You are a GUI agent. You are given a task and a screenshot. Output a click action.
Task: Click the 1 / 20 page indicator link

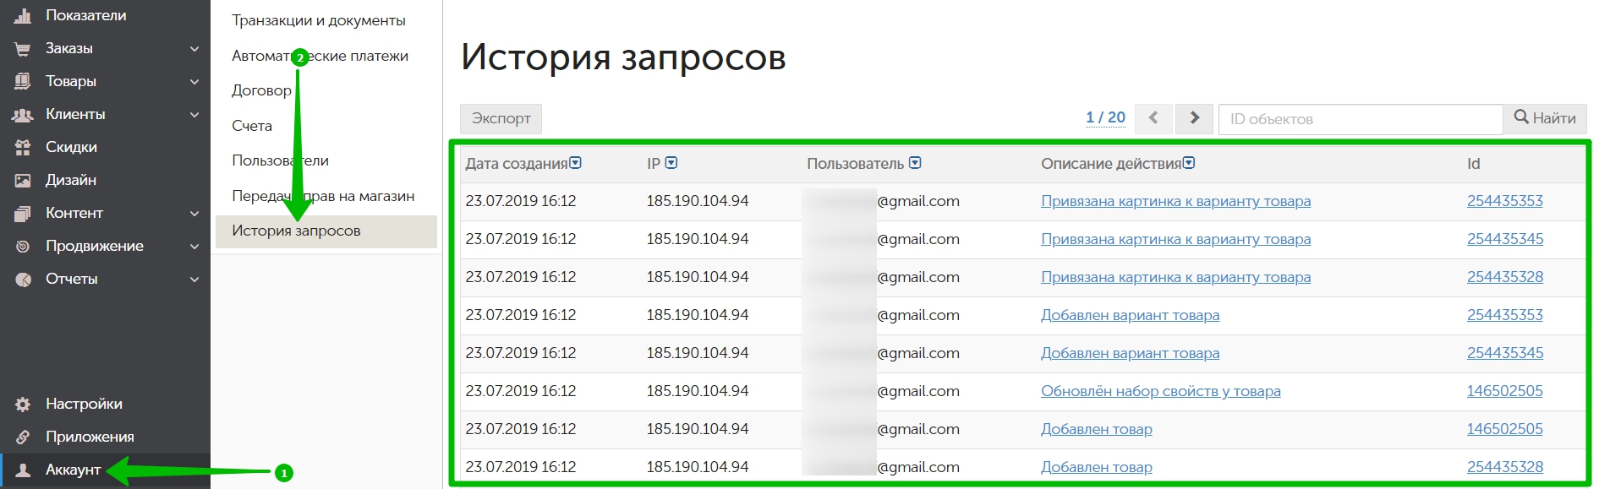click(1105, 117)
